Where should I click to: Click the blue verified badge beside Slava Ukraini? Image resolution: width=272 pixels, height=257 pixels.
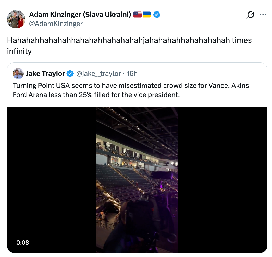pos(157,15)
